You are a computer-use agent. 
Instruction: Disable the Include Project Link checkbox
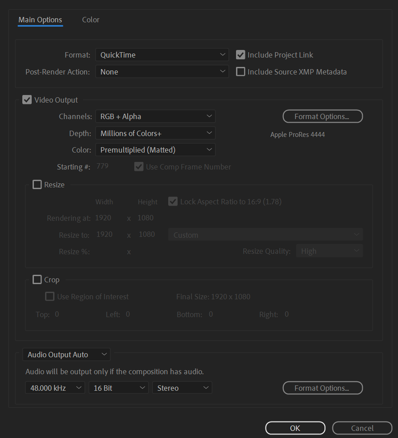(x=240, y=55)
